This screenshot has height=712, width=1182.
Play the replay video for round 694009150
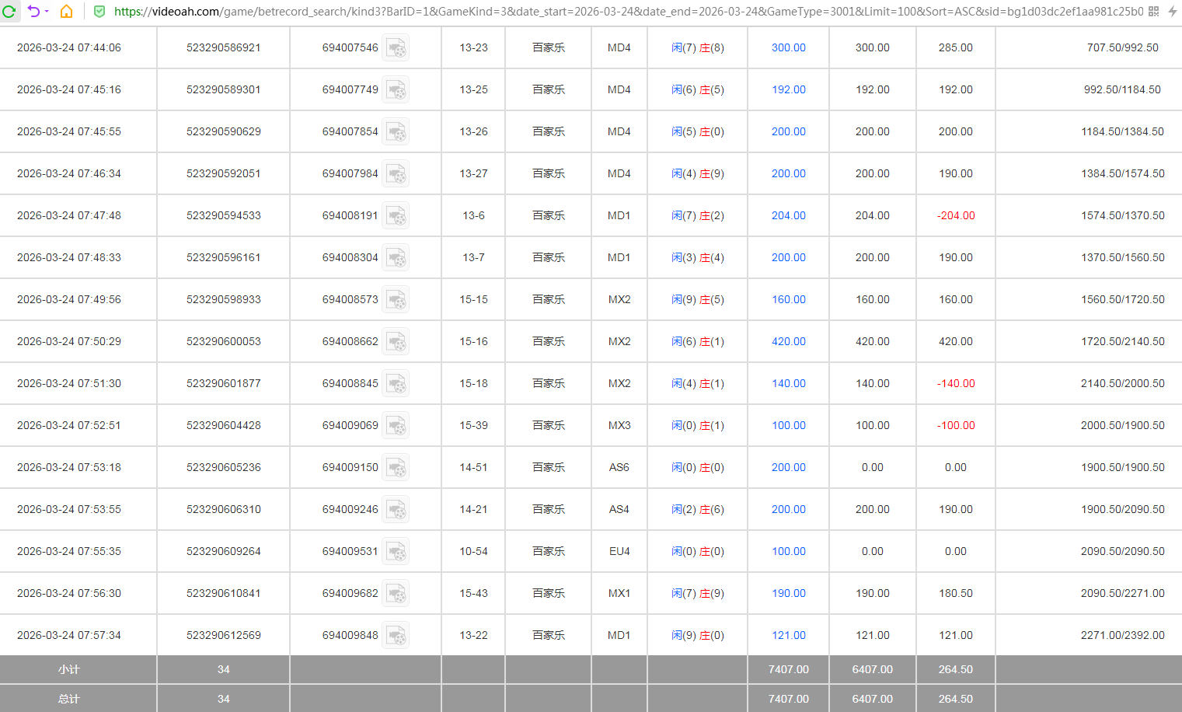click(396, 468)
